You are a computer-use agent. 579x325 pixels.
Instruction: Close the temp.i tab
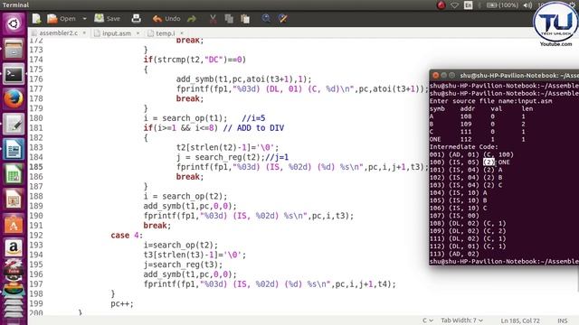click(182, 33)
